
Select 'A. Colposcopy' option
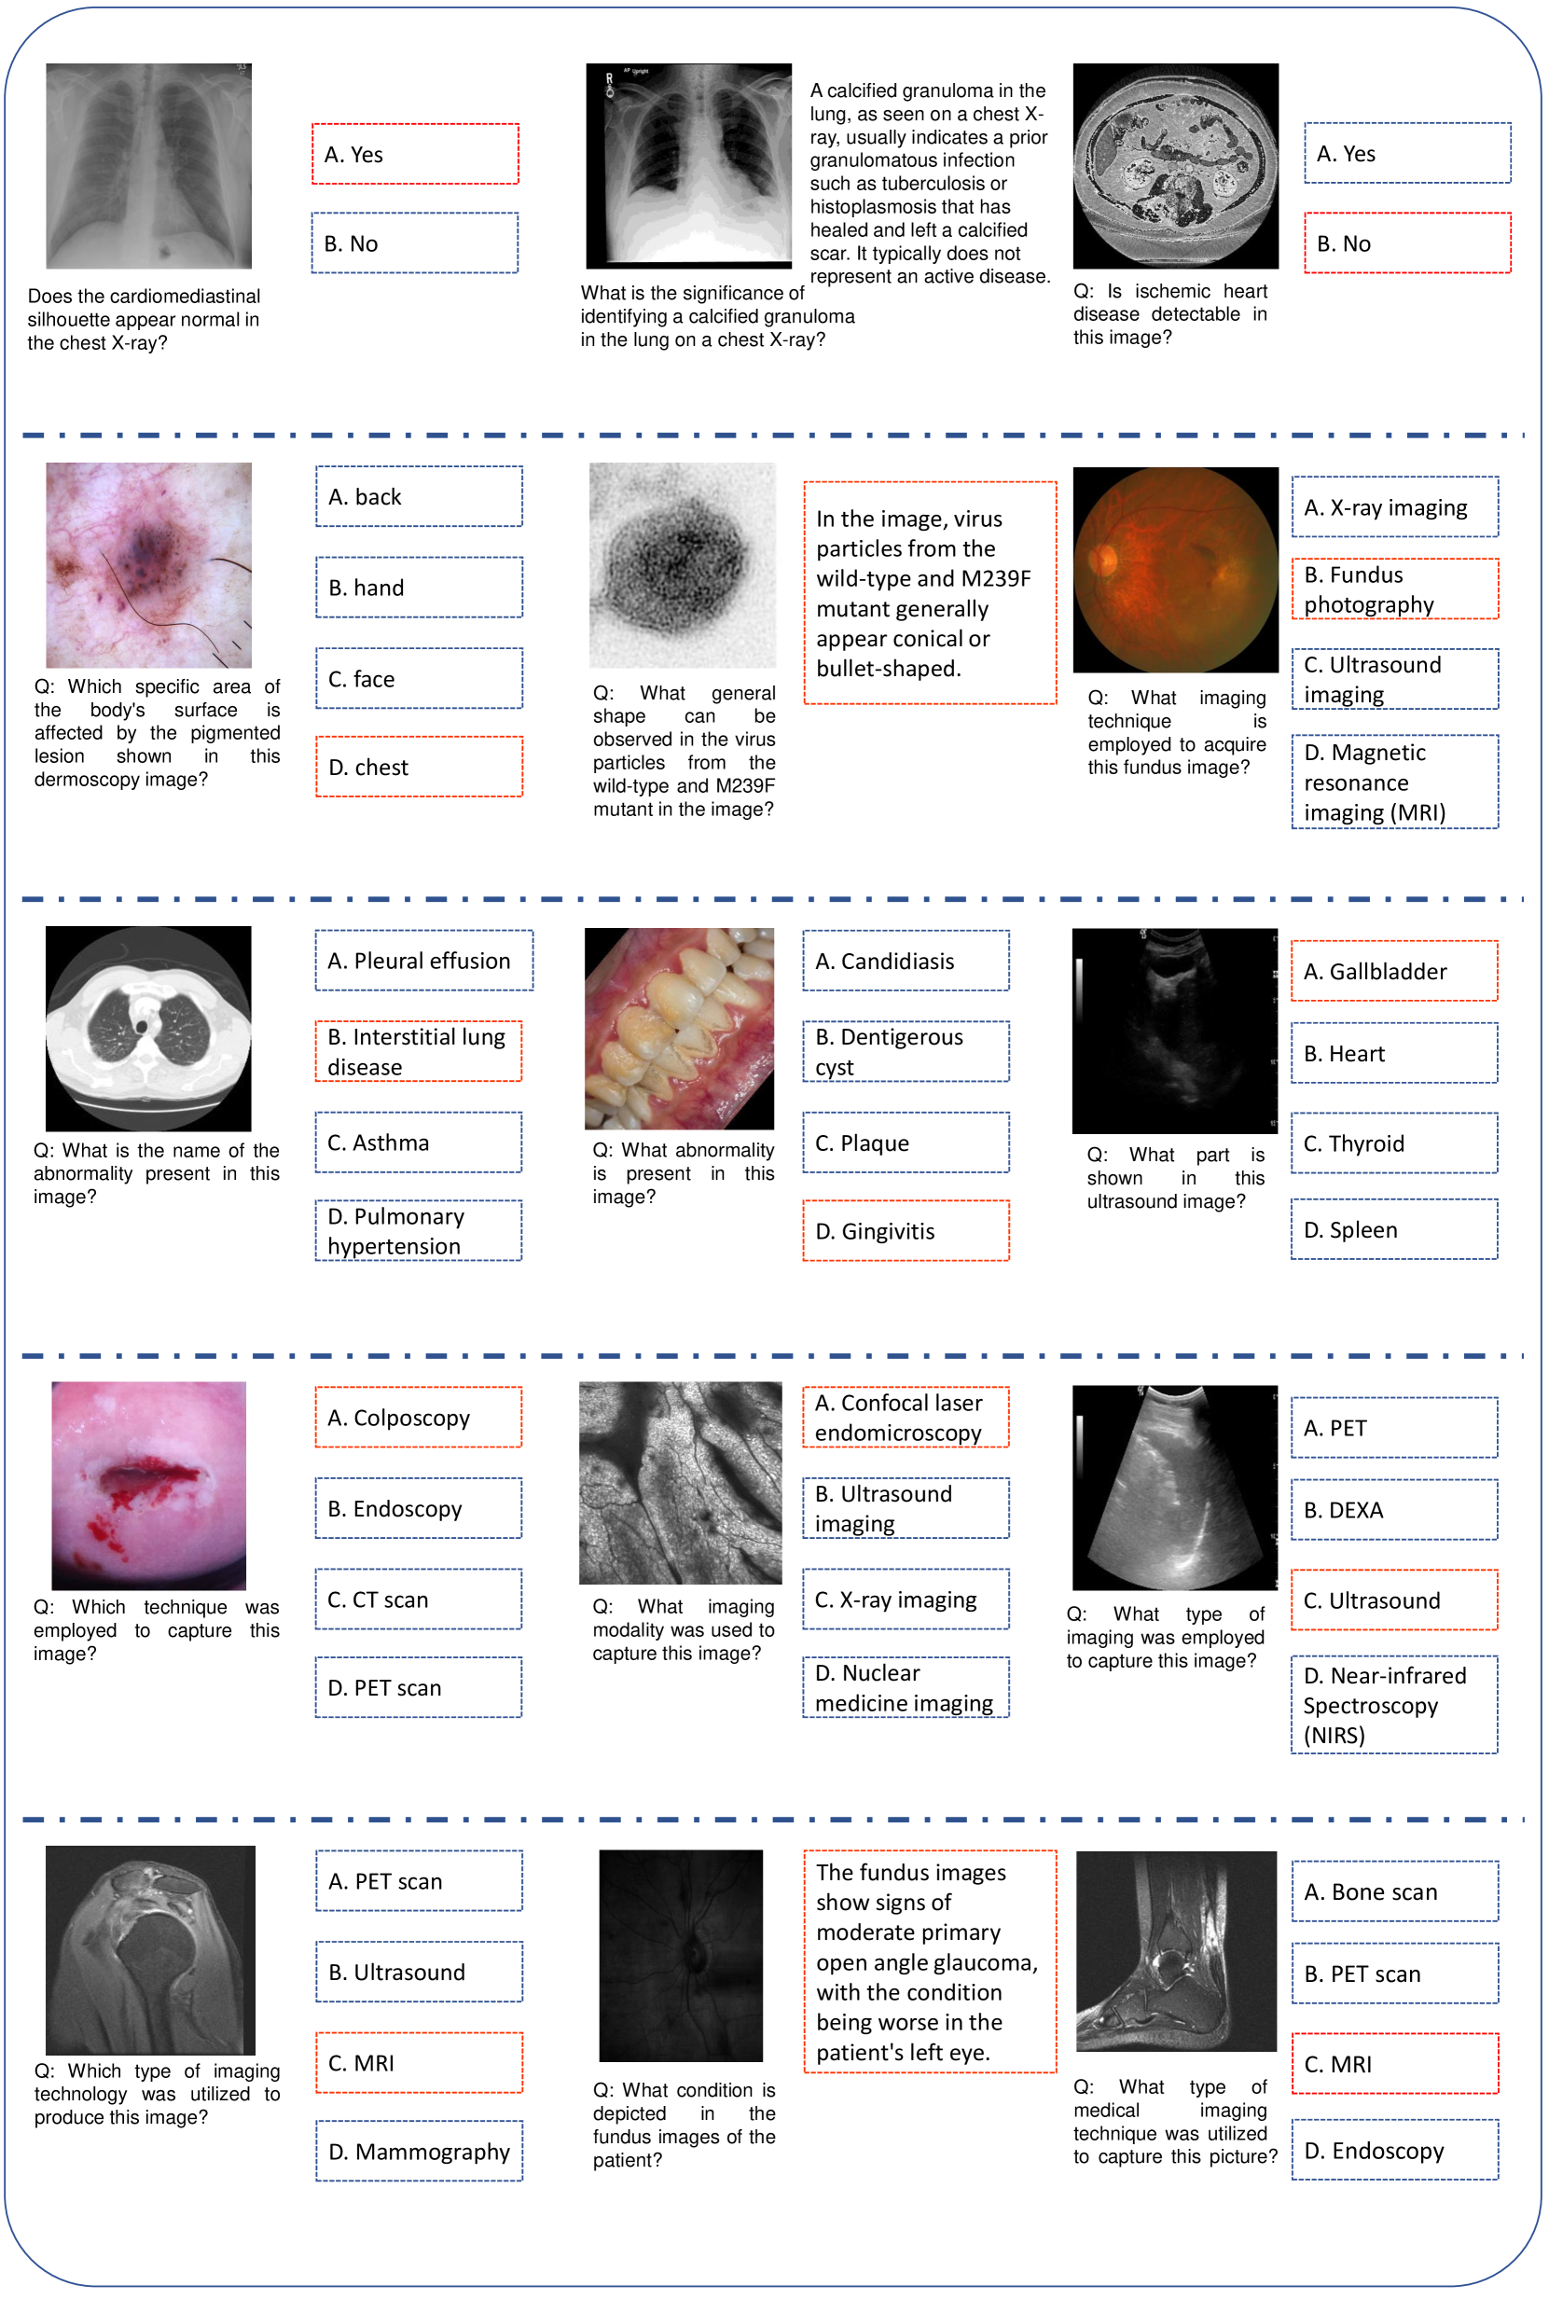[418, 1417]
